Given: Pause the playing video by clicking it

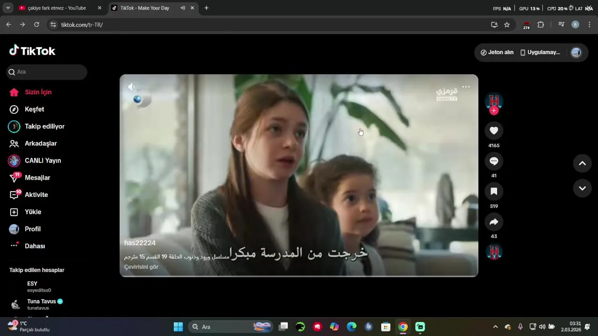Looking at the screenshot, I should 299,175.
